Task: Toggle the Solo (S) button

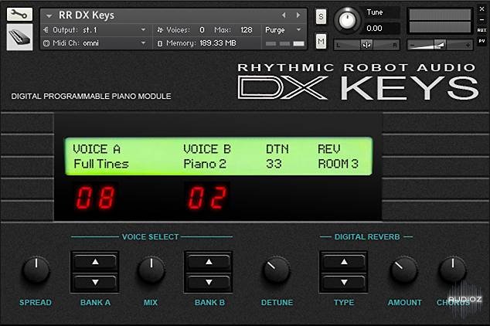Action: point(321,16)
